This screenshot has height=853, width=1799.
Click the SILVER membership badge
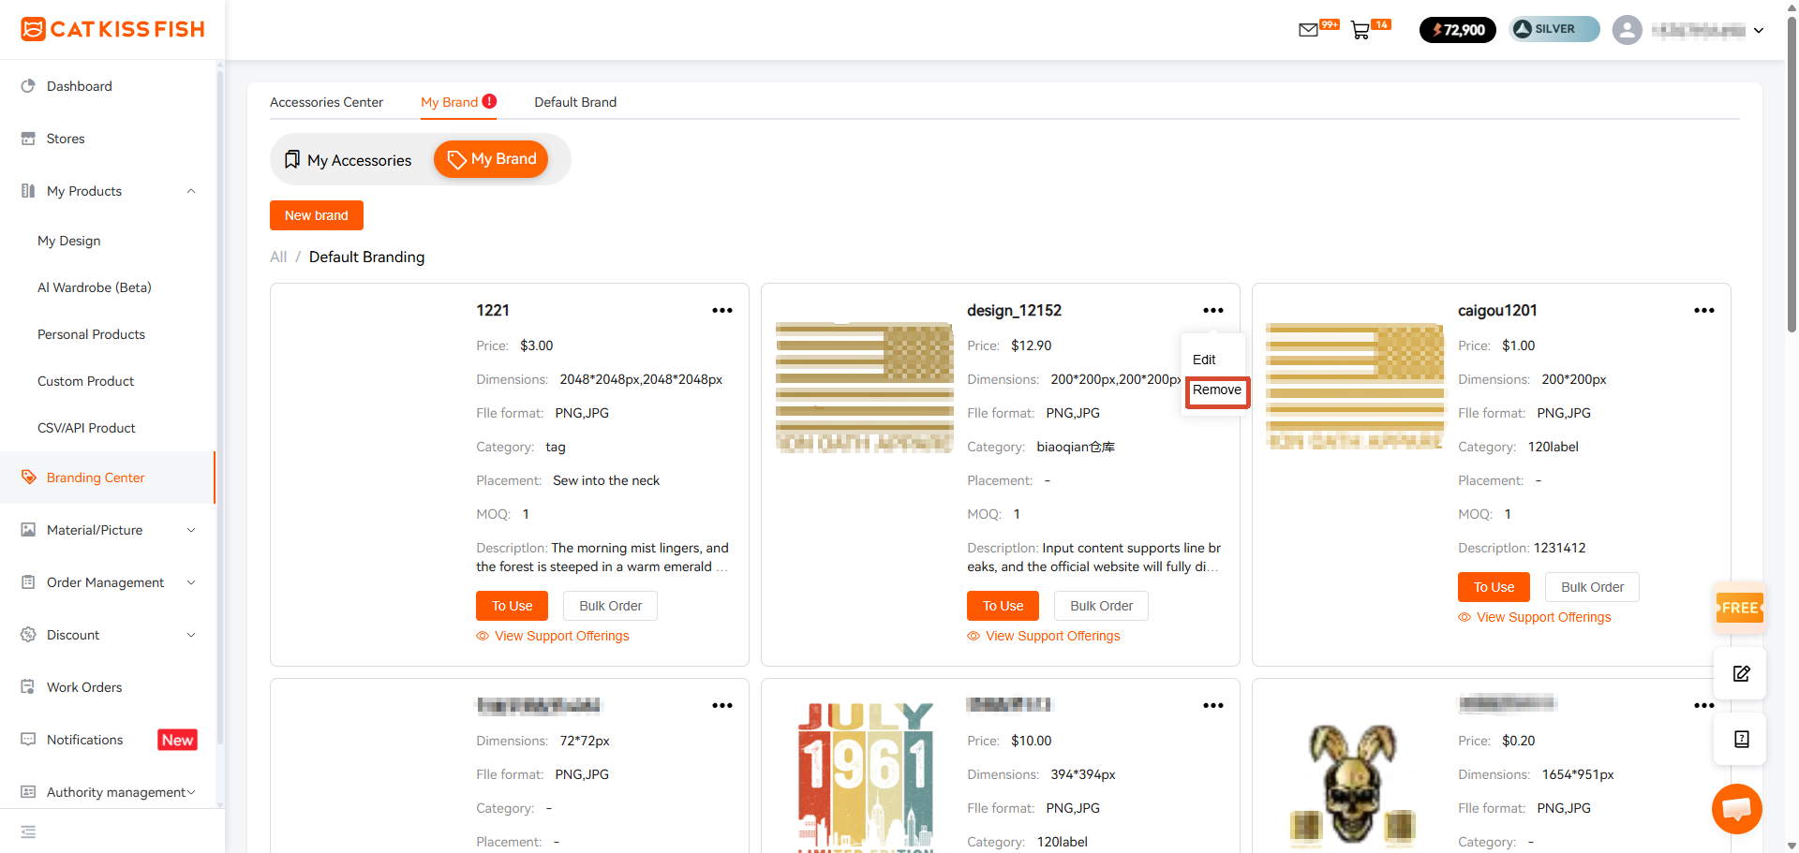(x=1554, y=29)
